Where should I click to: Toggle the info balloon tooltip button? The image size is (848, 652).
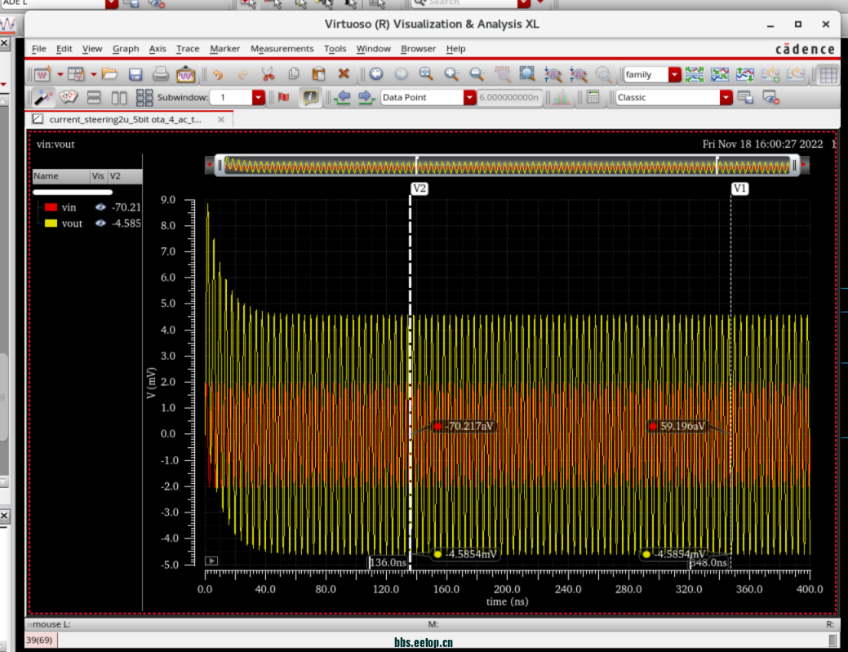click(x=310, y=97)
